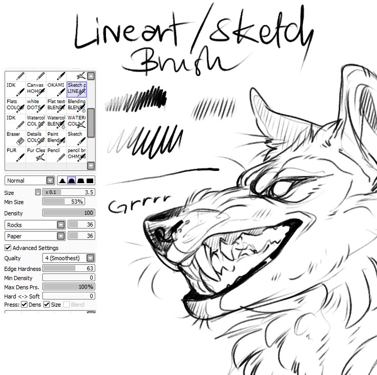Select the Canvas HOHOF brush preset
The height and width of the screenshot is (375, 377).
(x=36, y=89)
